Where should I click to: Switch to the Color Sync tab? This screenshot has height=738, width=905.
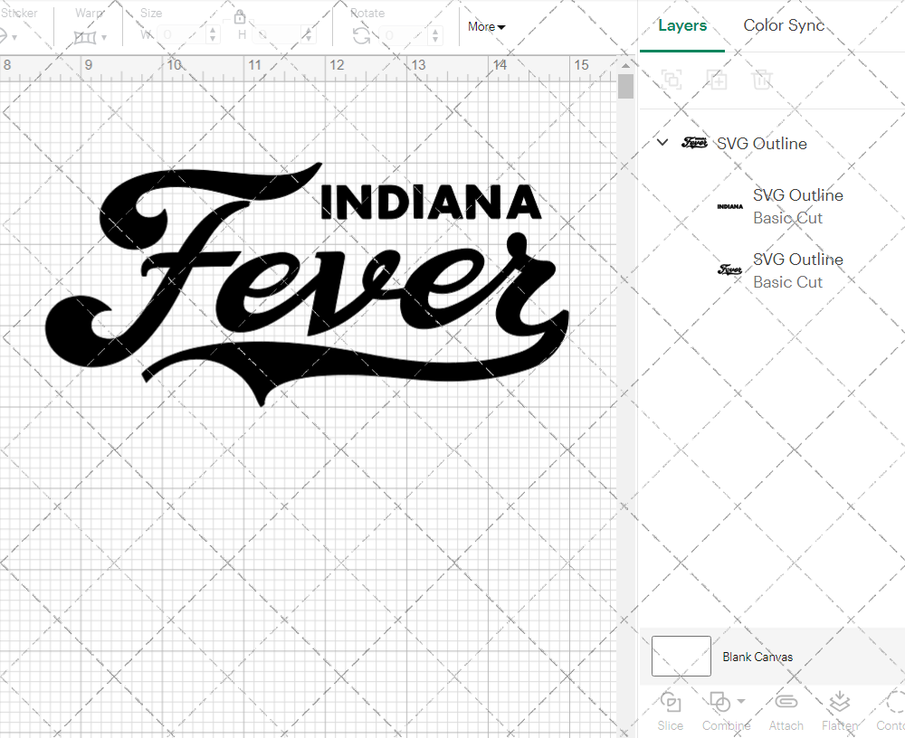784,25
